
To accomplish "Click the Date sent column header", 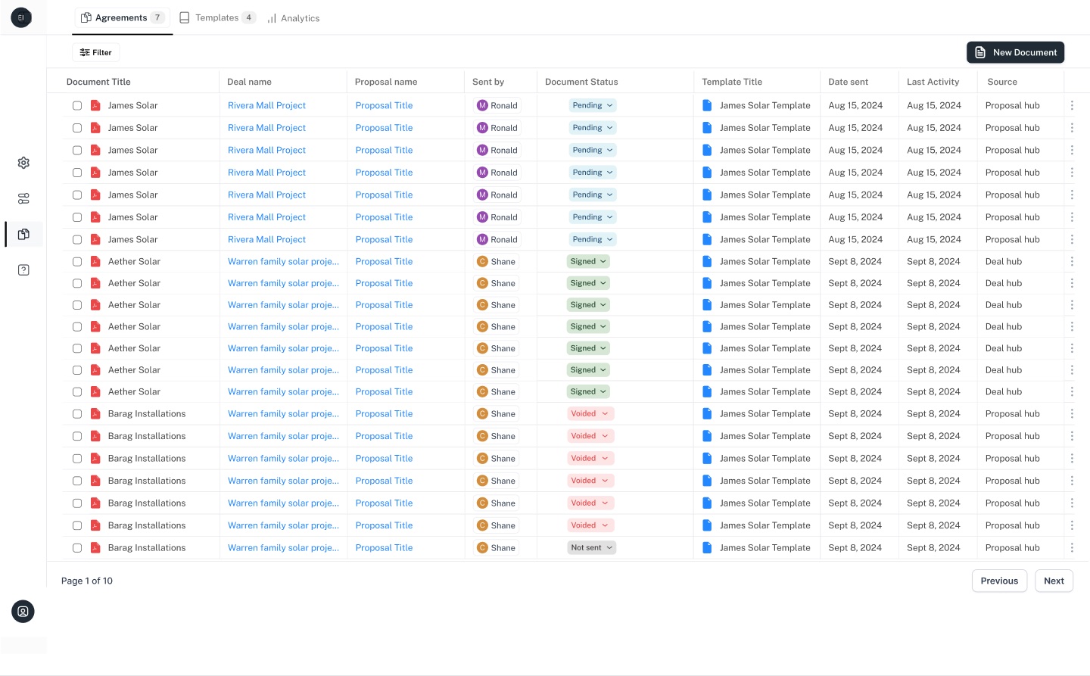I will [x=848, y=82].
